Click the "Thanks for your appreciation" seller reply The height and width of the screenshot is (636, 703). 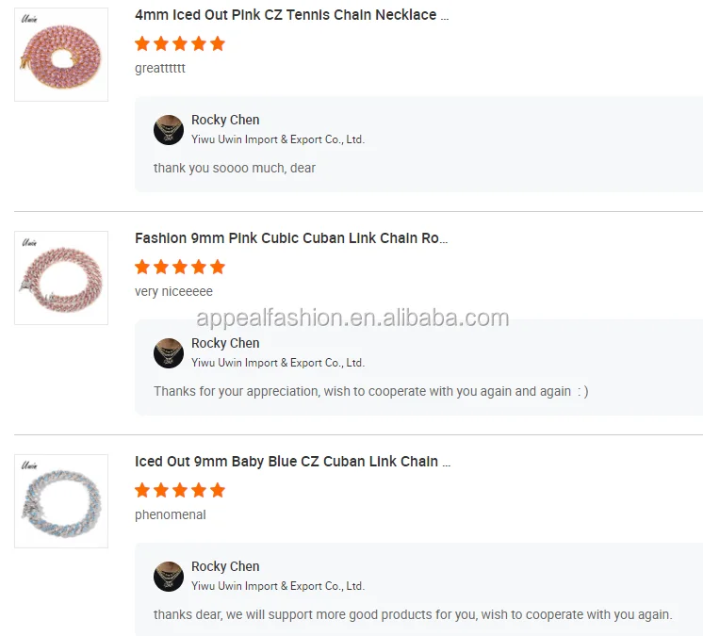(370, 391)
